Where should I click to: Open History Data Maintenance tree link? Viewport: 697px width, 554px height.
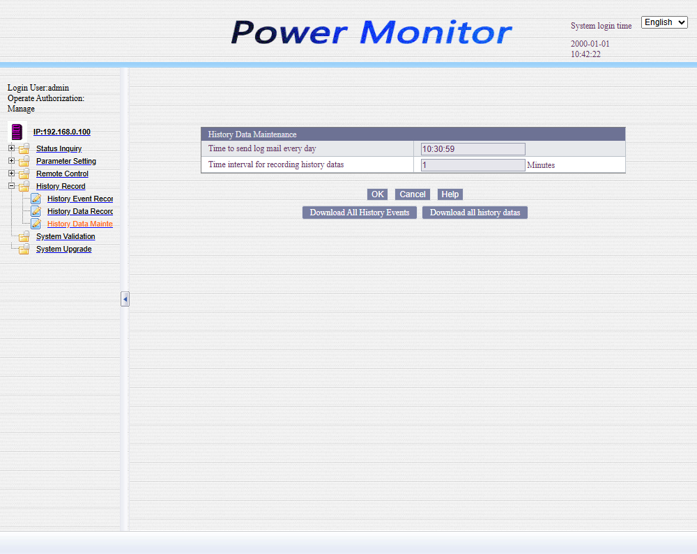[79, 224]
